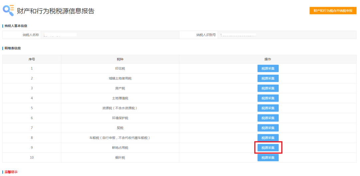Click the 纳税人识别号 value field
Viewport: 360px width, 176px height.
coord(287,35)
